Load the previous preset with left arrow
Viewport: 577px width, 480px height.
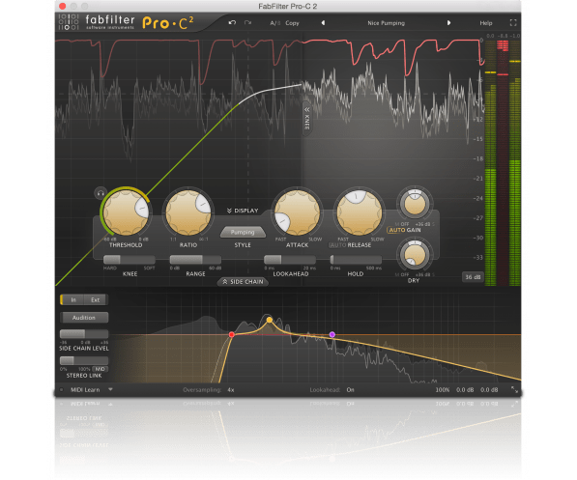(x=323, y=23)
